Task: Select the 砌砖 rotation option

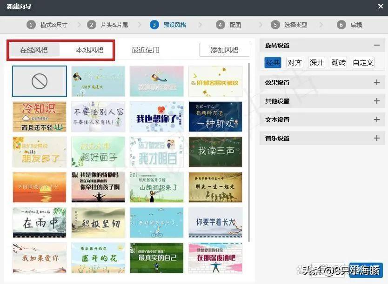Action: 339,63
